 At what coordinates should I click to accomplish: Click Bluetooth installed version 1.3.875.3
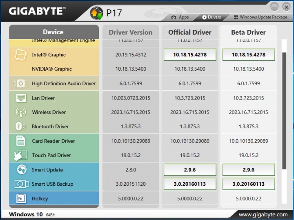pos(131,127)
